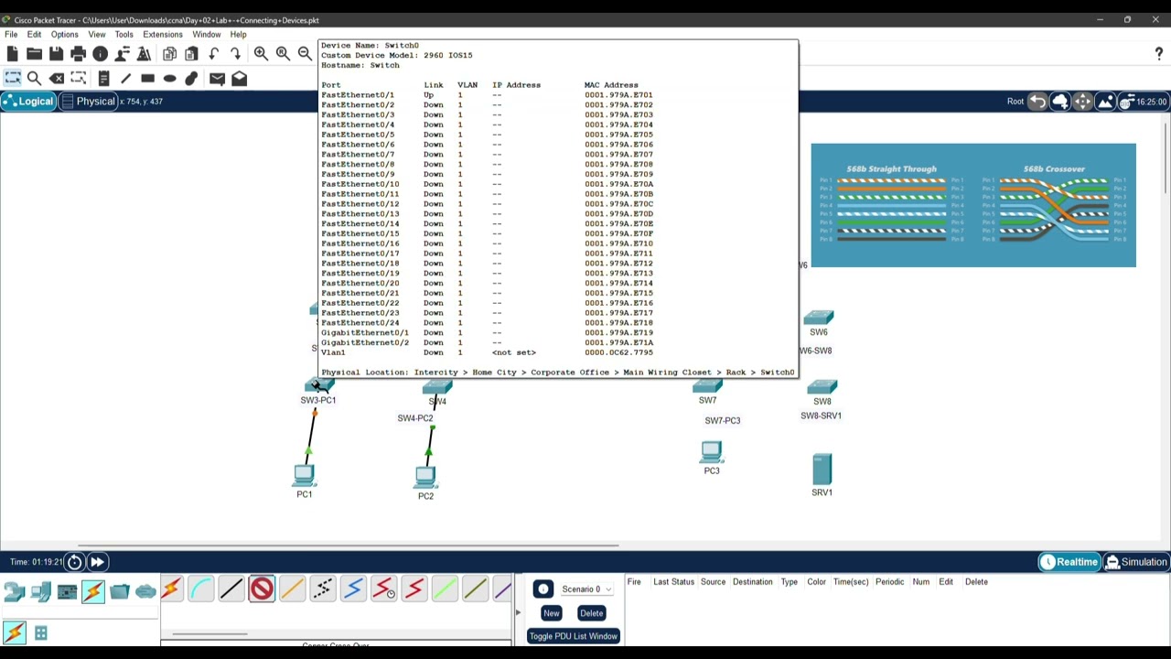Create a New scenario
The height and width of the screenshot is (659, 1171).
point(551,613)
